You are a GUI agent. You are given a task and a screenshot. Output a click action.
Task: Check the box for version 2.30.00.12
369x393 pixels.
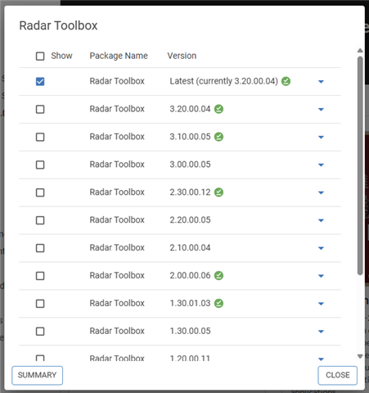click(x=40, y=192)
